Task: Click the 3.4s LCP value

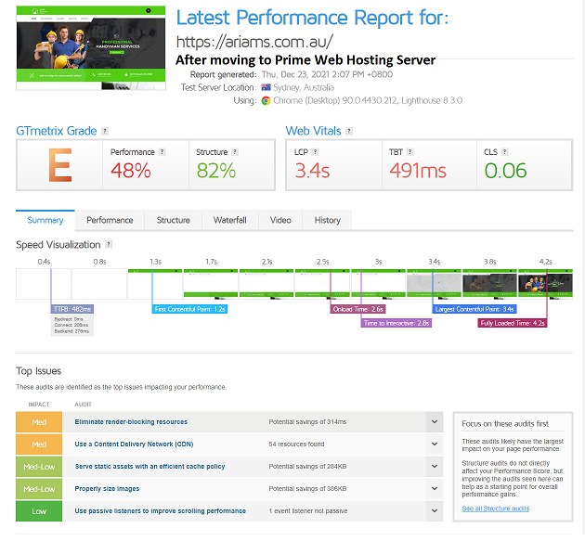Action: click(312, 171)
